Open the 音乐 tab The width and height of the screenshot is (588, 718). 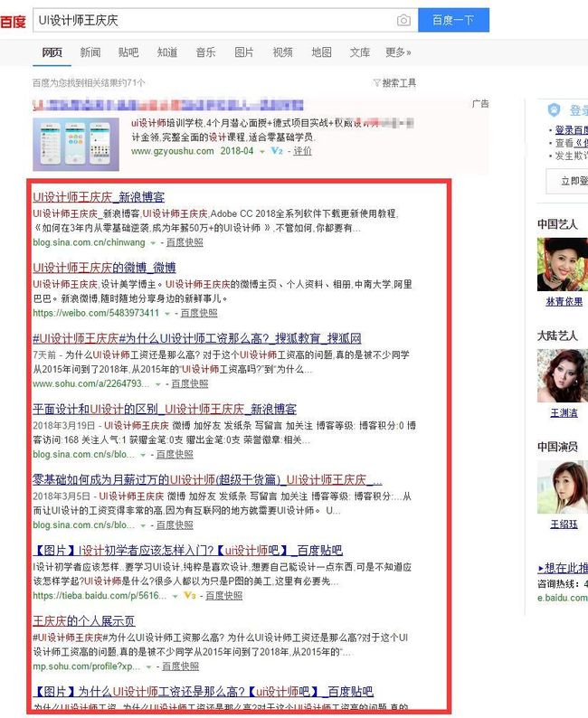205,52
